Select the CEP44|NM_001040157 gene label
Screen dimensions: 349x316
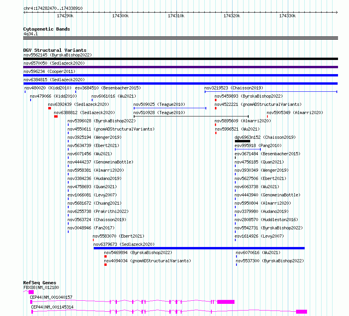[51, 297]
